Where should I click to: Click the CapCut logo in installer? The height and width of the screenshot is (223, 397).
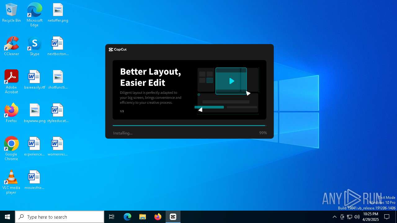[x=118, y=50]
